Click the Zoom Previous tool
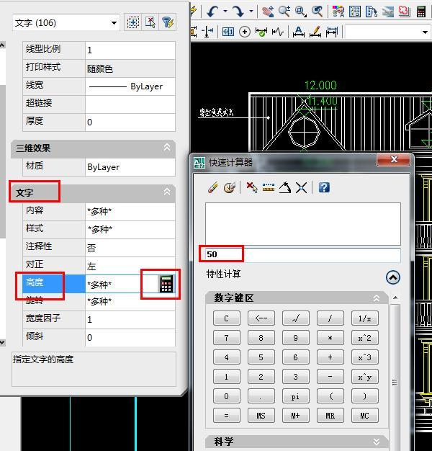This screenshot has width=432, height=451. [x=318, y=12]
